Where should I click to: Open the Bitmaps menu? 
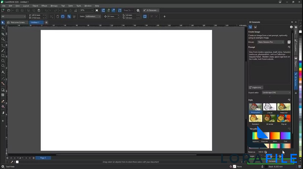(x=54, y=6)
